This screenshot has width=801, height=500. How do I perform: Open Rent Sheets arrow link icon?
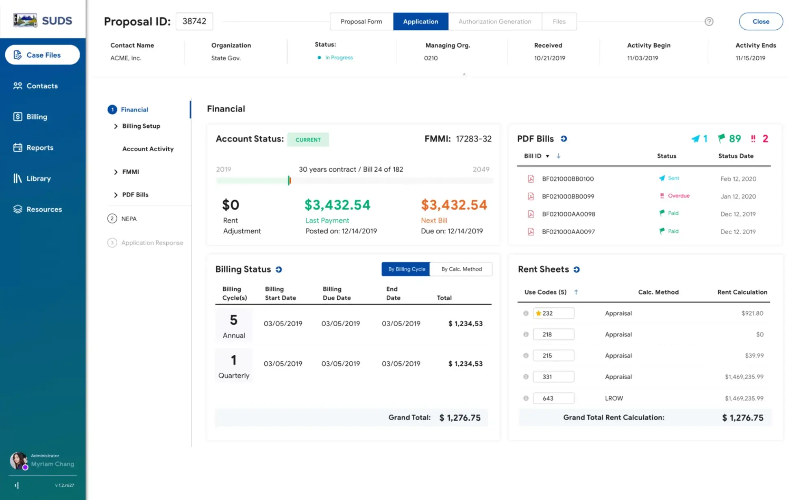(577, 269)
